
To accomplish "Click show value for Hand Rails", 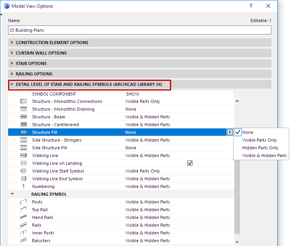I will point(148,217).
